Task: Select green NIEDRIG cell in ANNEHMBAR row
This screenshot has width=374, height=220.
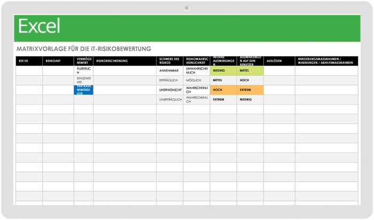Action: point(223,71)
